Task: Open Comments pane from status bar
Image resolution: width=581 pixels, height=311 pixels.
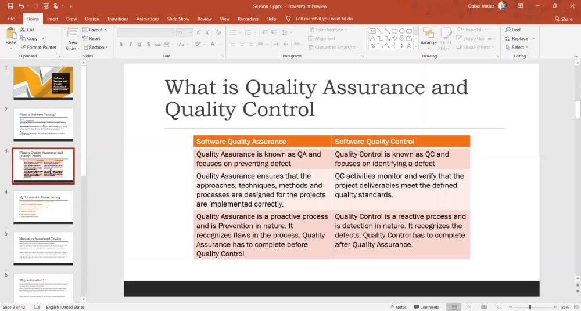Action: point(426,307)
